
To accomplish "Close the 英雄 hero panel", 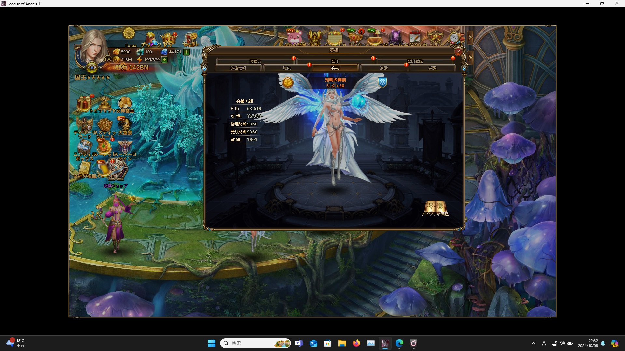I will coord(458,52).
